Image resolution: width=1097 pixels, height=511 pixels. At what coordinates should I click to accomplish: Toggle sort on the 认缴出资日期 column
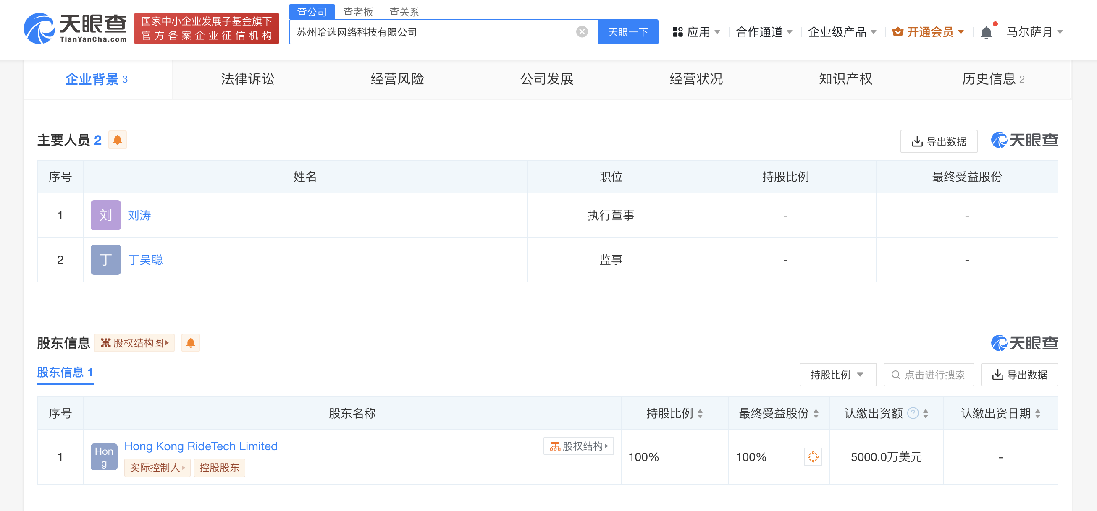pos(1038,414)
